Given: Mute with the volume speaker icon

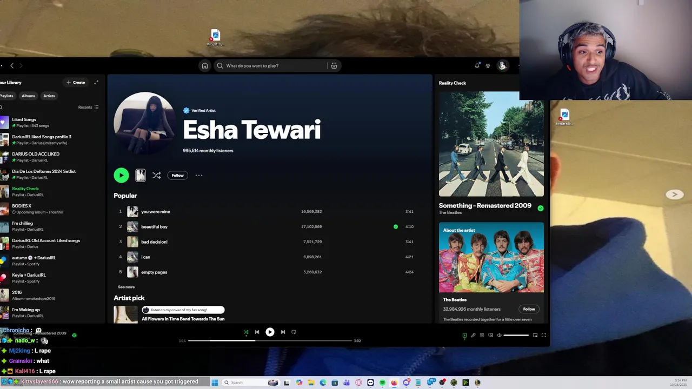Looking at the screenshot, I should 499,336.
